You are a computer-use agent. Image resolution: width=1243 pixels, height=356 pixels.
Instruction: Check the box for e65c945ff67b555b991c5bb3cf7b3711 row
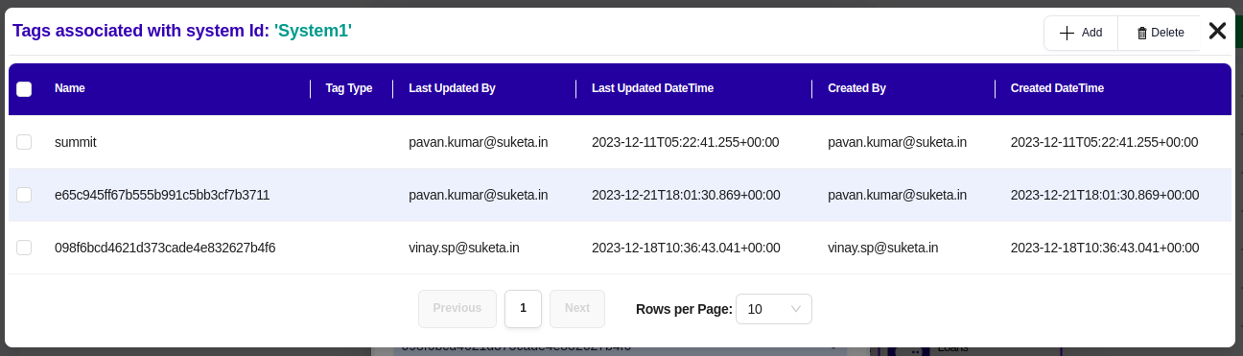(x=24, y=195)
